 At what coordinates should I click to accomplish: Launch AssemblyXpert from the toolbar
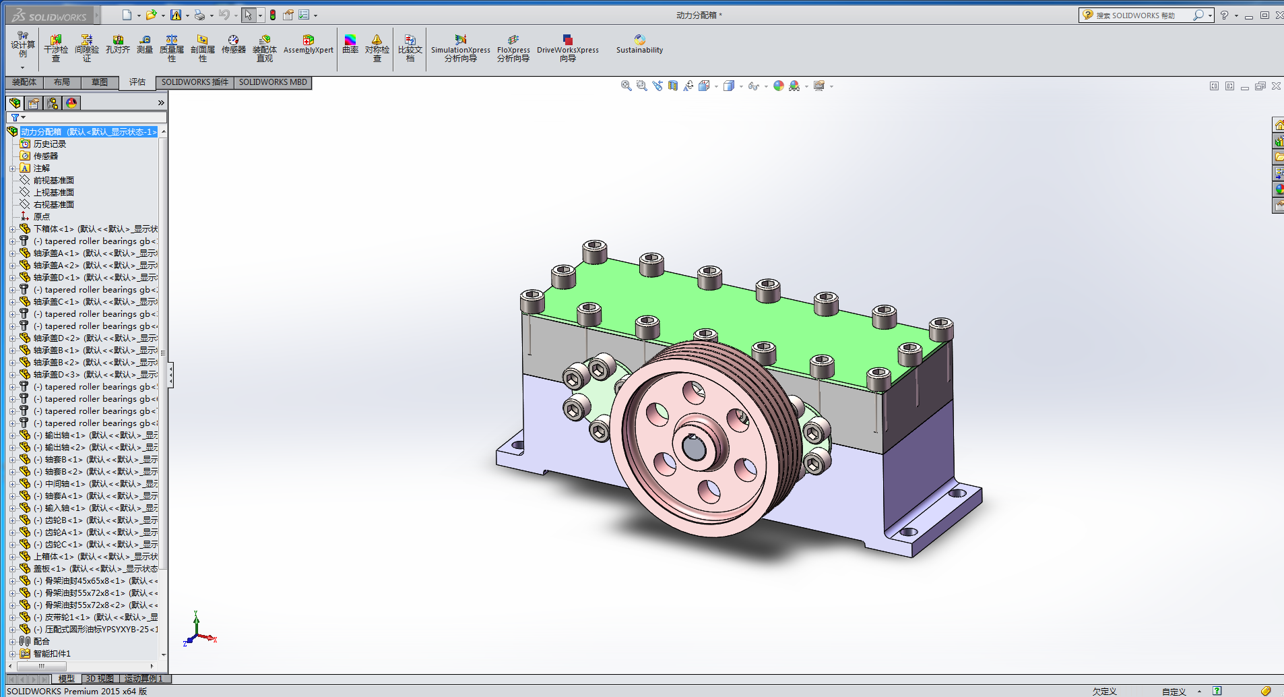(x=309, y=44)
